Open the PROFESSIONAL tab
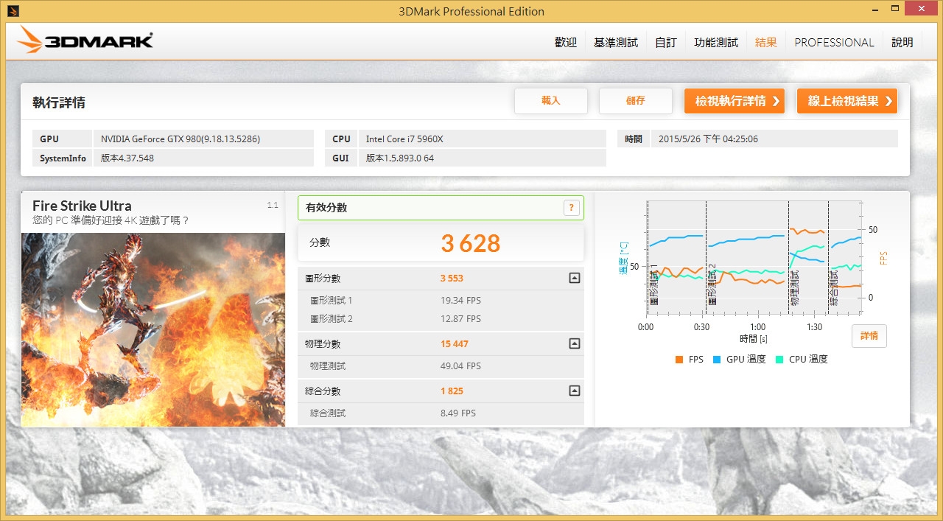This screenshot has height=521, width=943. (835, 42)
